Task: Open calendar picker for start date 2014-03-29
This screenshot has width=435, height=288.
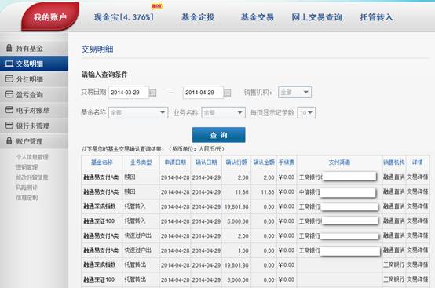Action: pyautogui.click(x=153, y=93)
